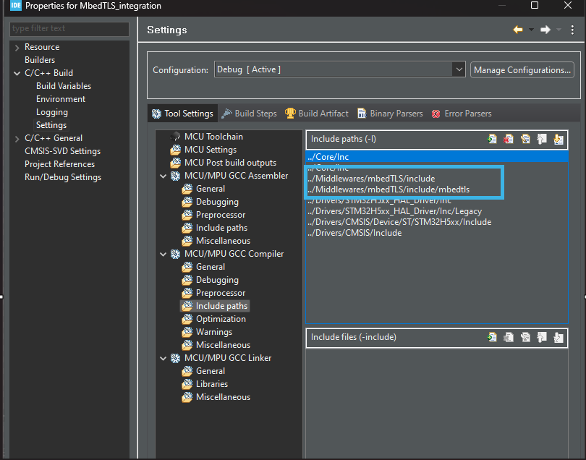586x460 pixels.
Task: Add a new include file entry
Action: pos(493,337)
